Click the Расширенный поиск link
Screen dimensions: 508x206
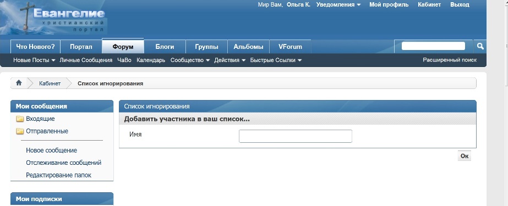[450, 60]
